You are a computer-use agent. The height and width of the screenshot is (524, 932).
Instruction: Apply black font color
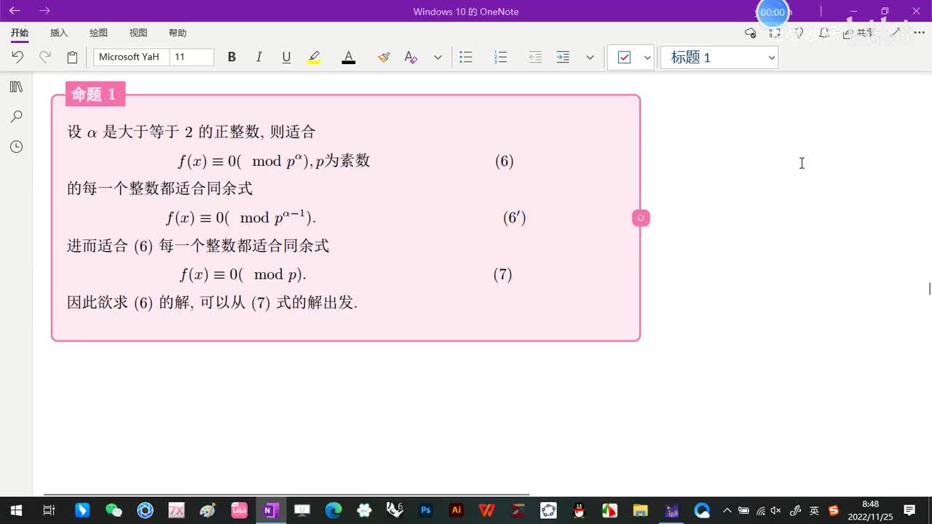349,57
